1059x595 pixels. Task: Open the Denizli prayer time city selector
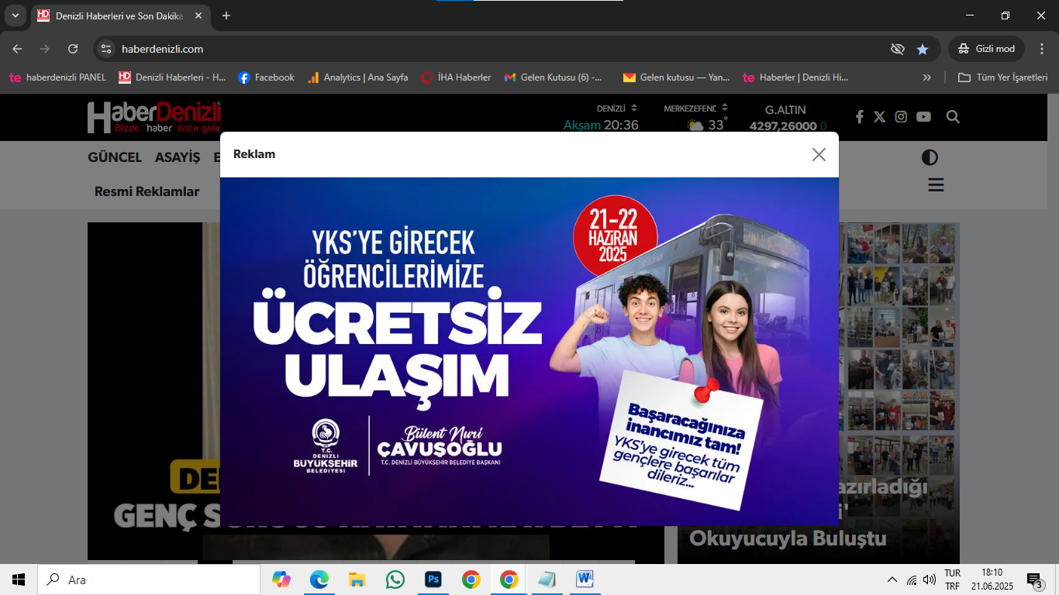coord(617,108)
